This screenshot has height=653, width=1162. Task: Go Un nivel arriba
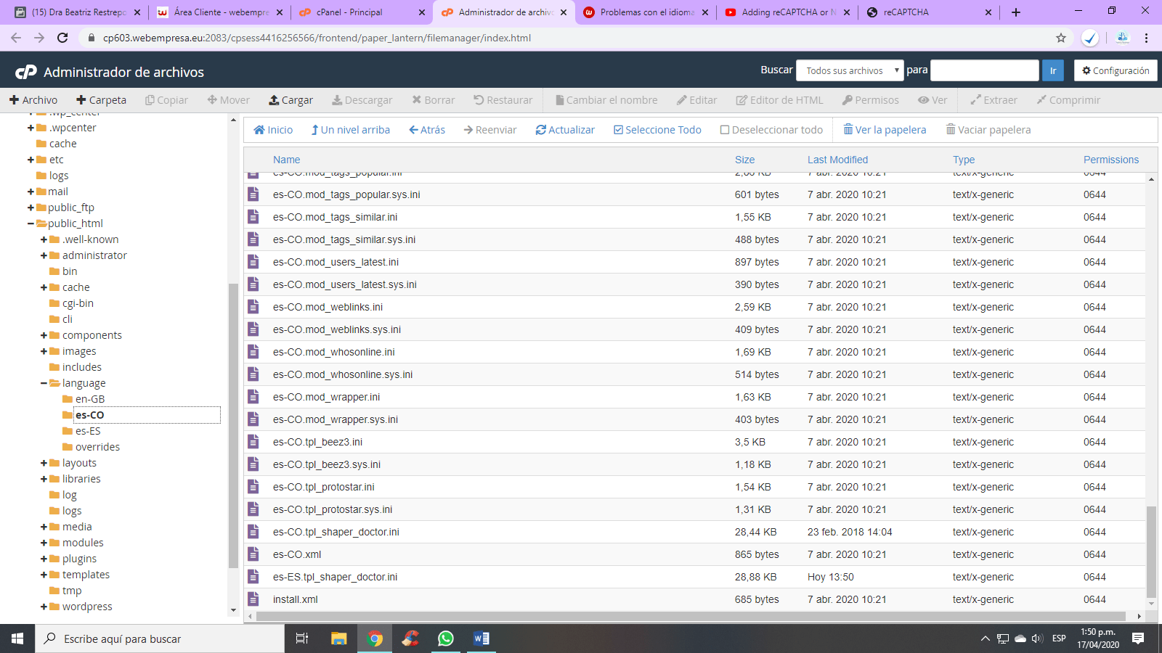pos(351,130)
